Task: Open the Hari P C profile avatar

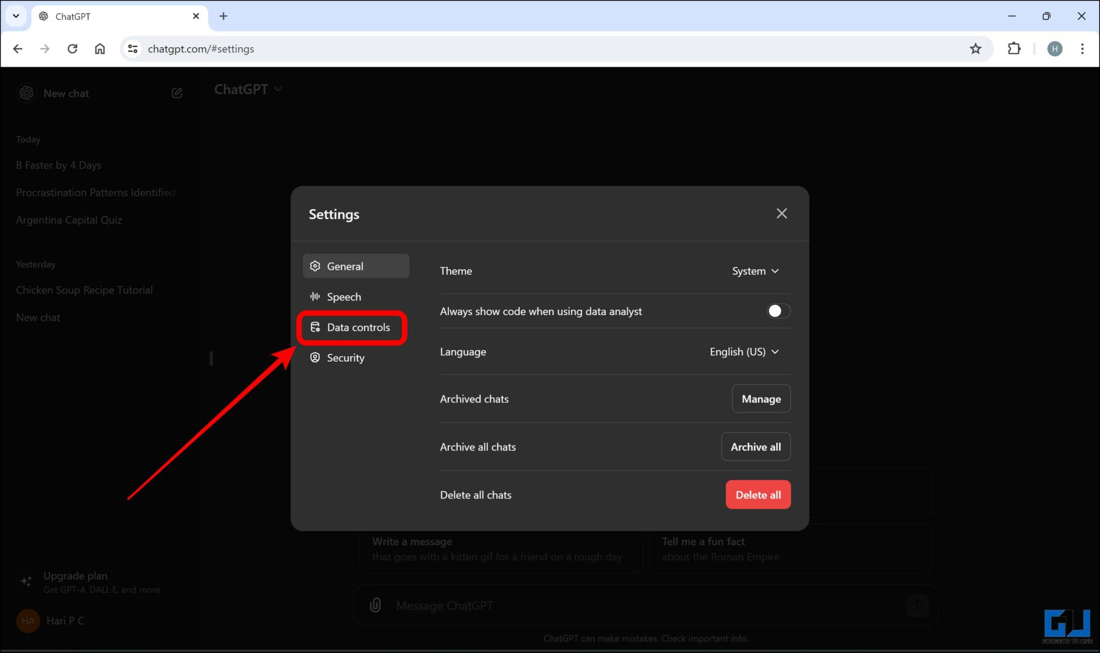Action: [x=28, y=620]
